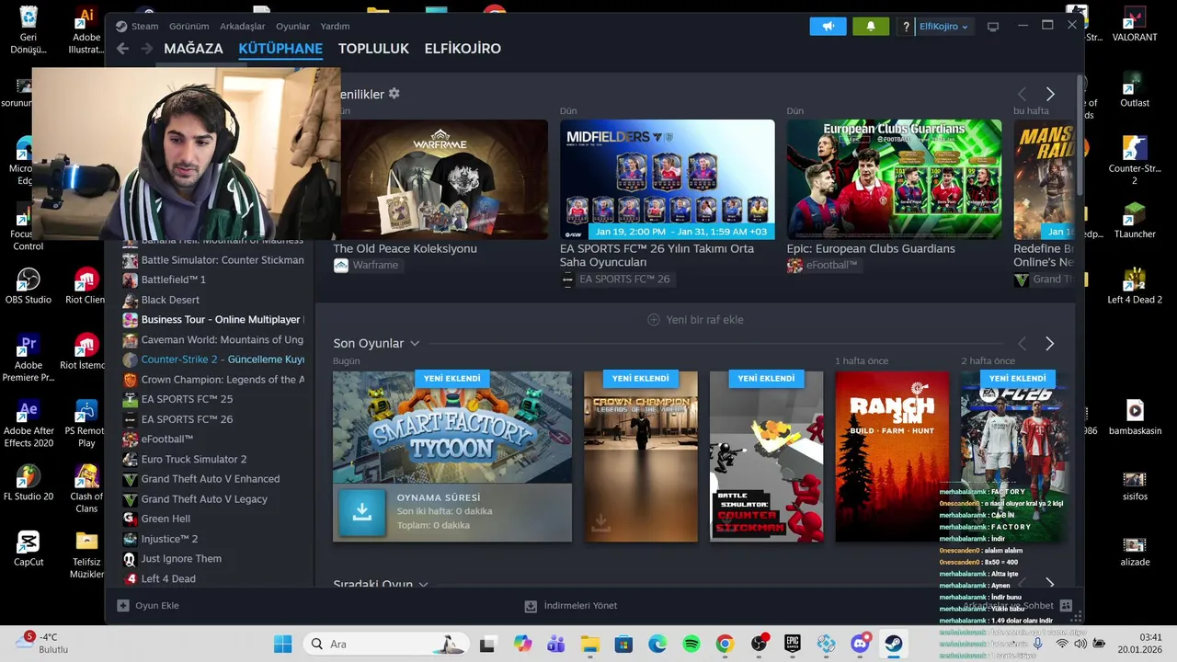
Task: Open OBS Studio desktop shortcut
Action: coord(28,285)
